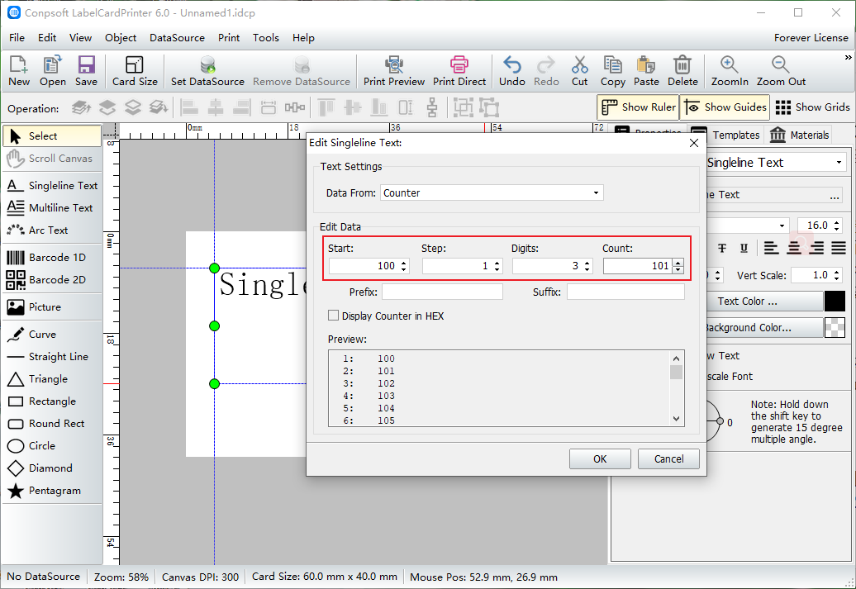Screen dimensions: 856x589
Task: Select the Circle shape tool
Action: [x=52, y=446]
